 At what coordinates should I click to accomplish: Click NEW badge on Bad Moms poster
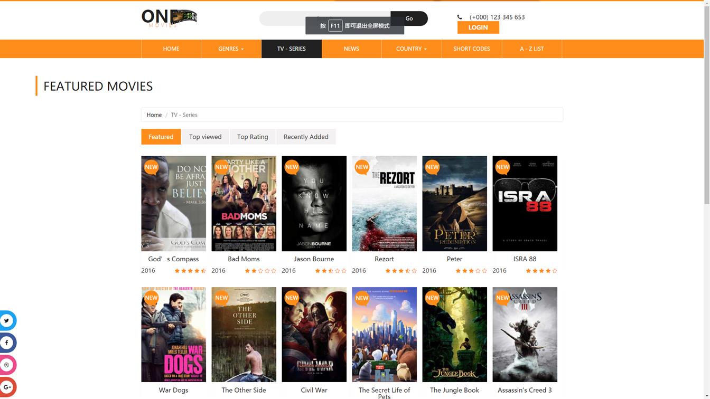pyautogui.click(x=221, y=167)
